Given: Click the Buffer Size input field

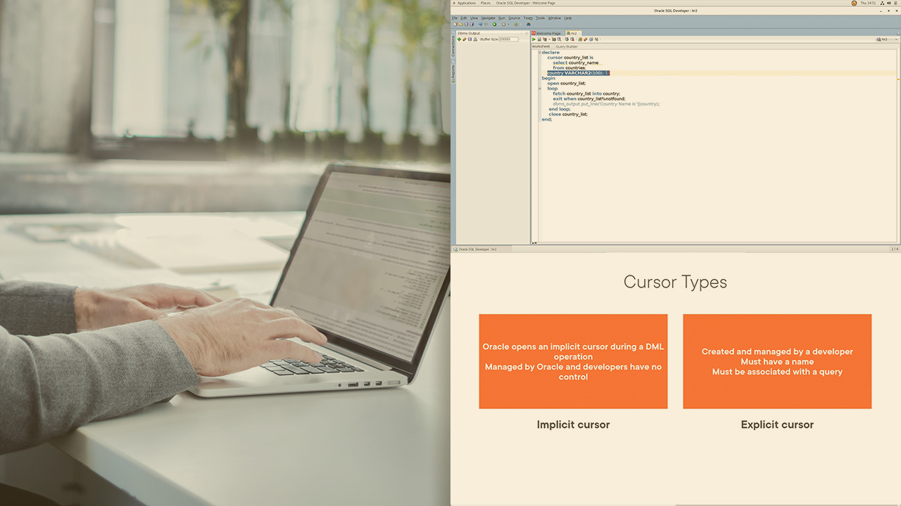Looking at the screenshot, I should [x=508, y=39].
